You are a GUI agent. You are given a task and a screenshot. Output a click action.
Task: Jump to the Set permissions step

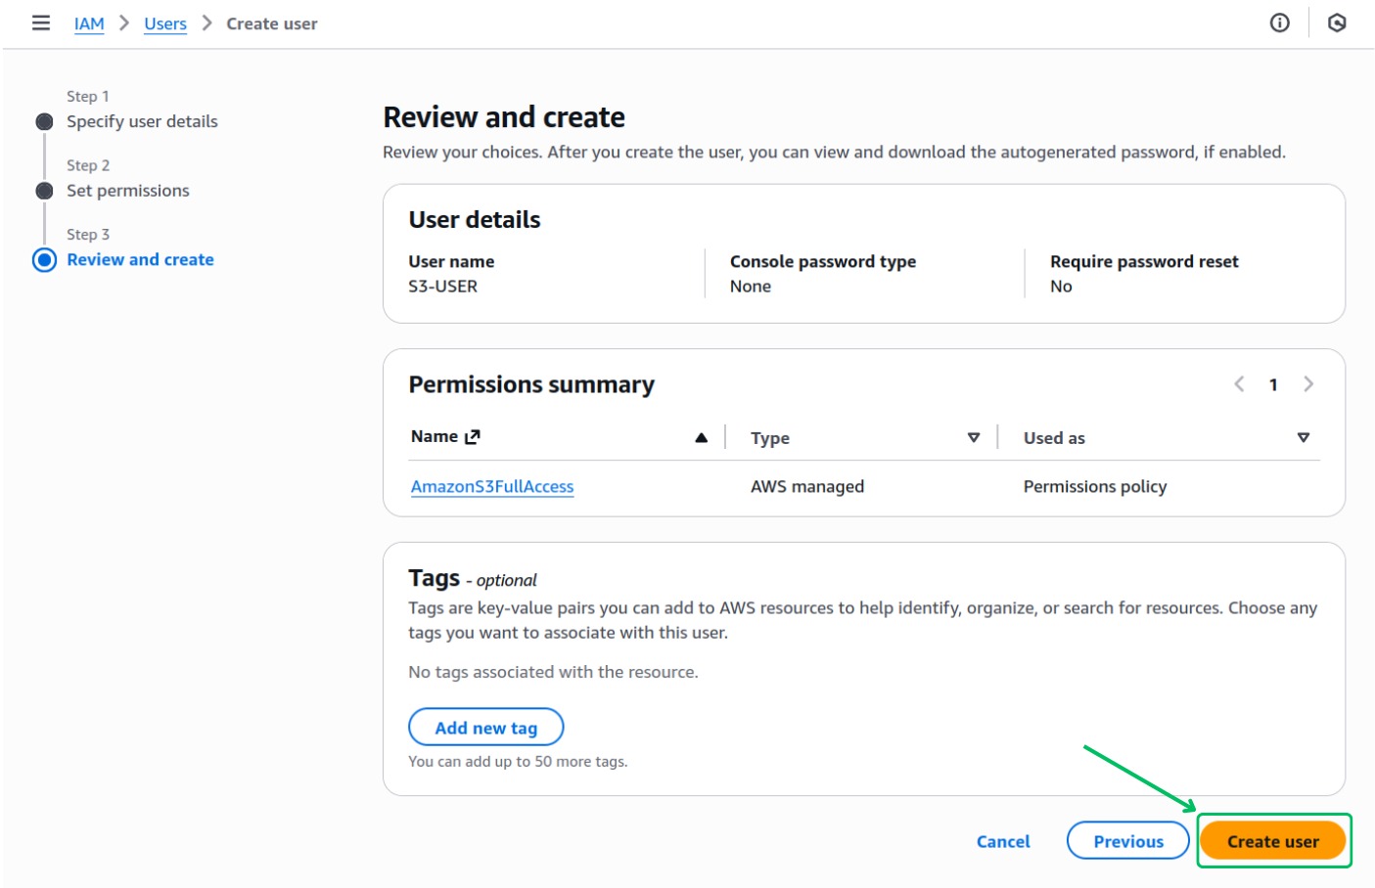[128, 191]
